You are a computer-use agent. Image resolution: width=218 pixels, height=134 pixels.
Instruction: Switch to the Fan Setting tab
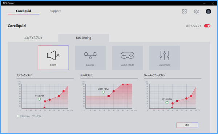[x=84, y=38]
